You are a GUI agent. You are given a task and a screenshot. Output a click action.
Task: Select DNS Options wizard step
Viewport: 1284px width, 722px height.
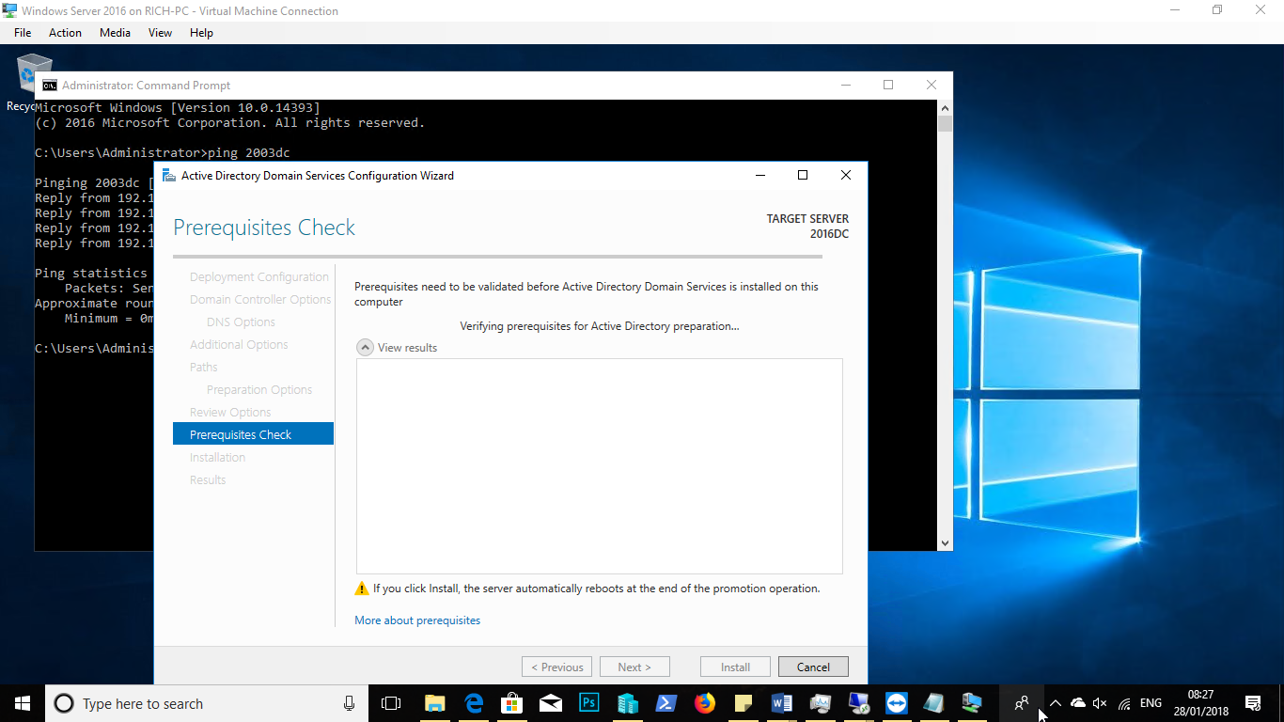coord(241,322)
